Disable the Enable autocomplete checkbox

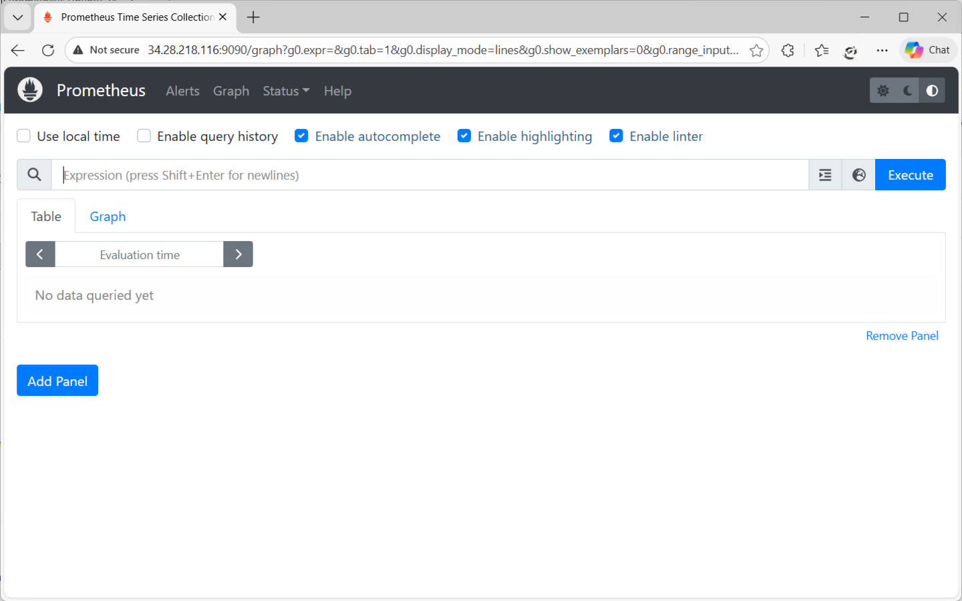[x=301, y=136]
